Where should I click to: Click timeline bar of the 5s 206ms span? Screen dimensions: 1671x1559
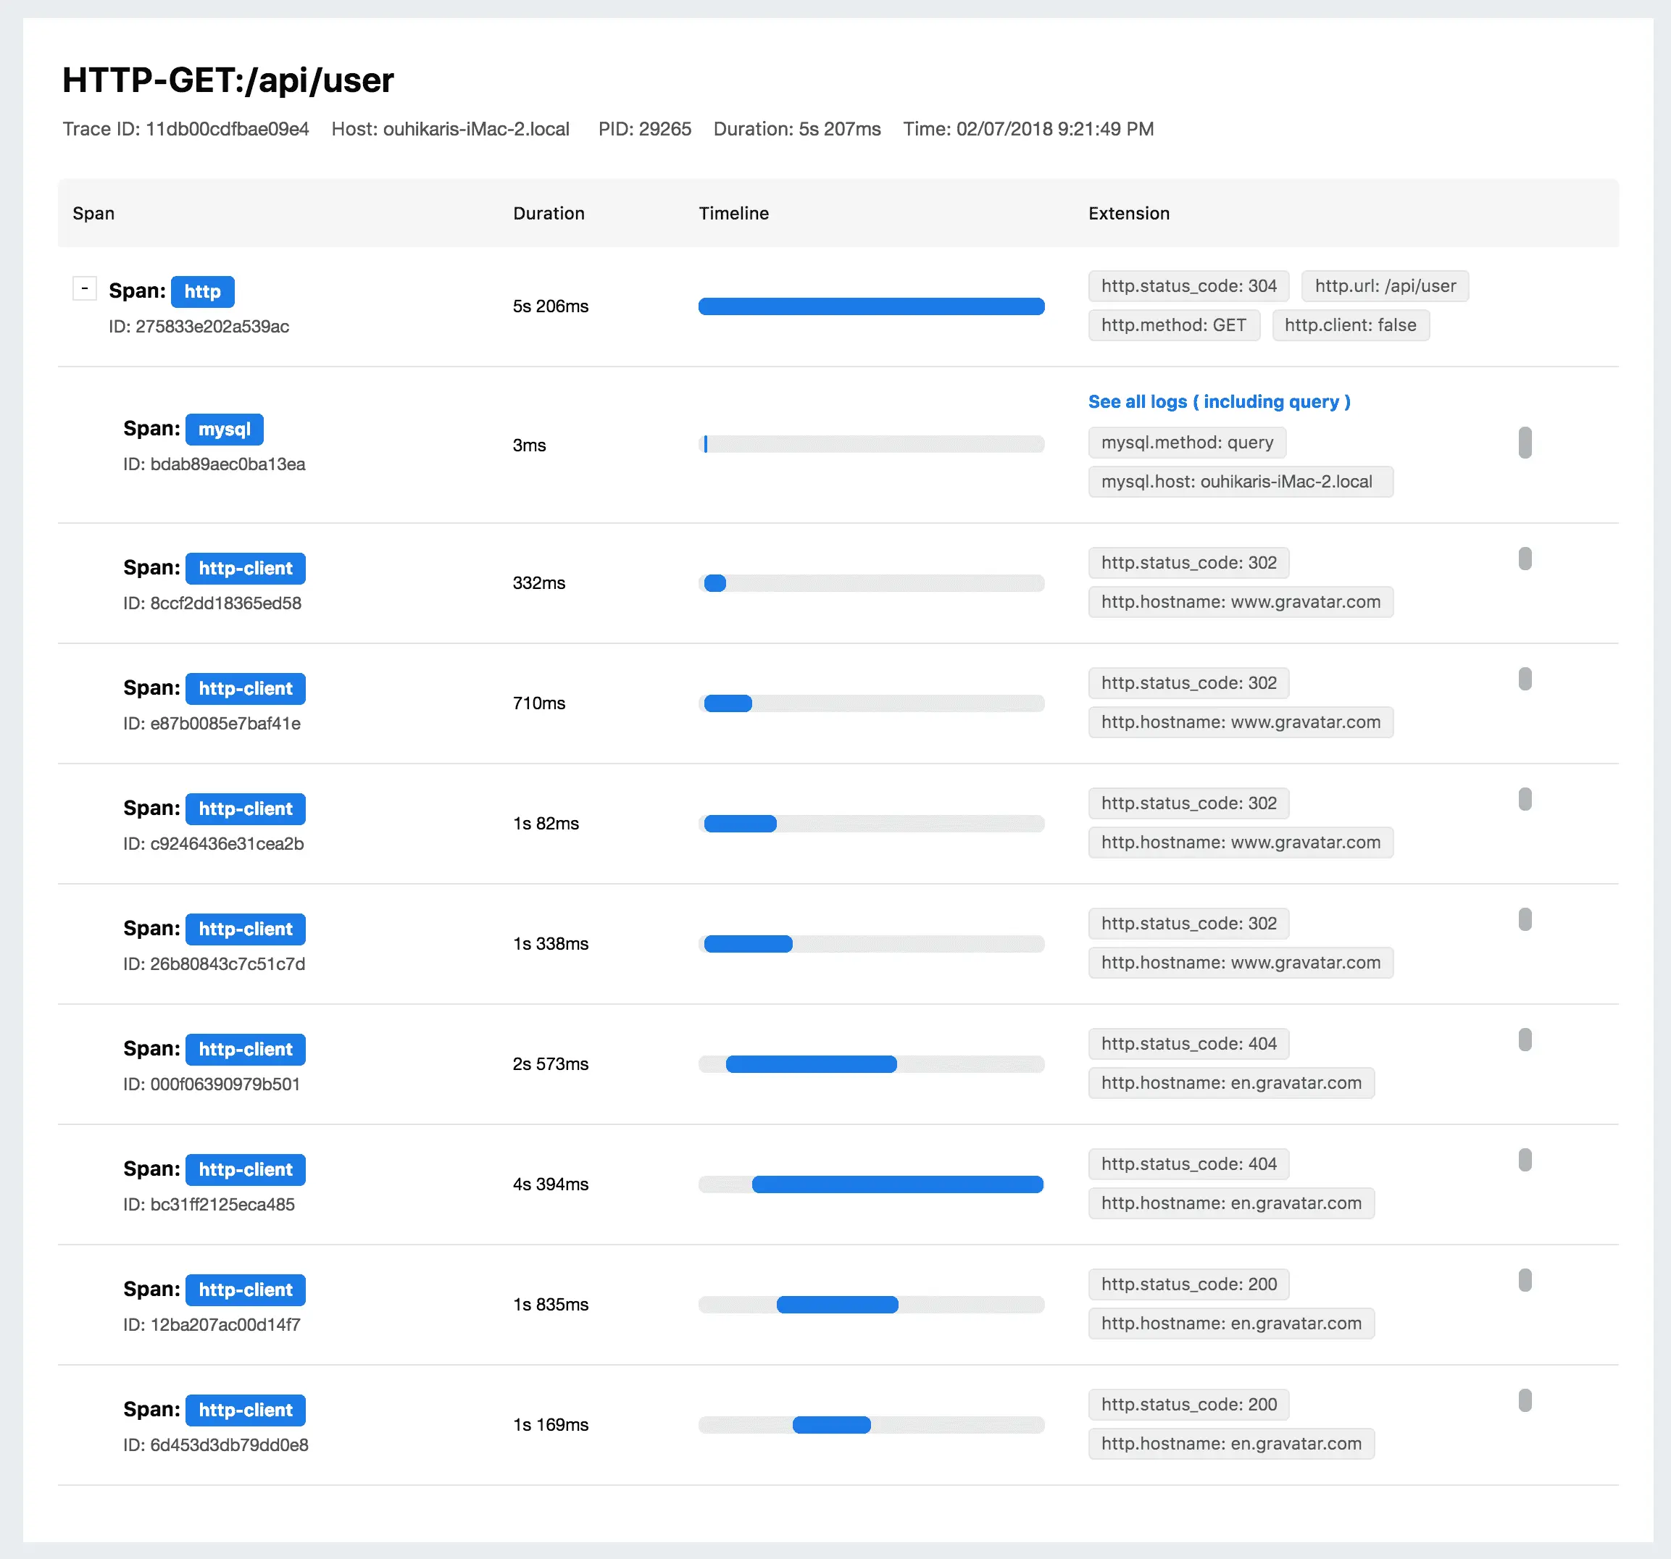click(x=870, y=306)
